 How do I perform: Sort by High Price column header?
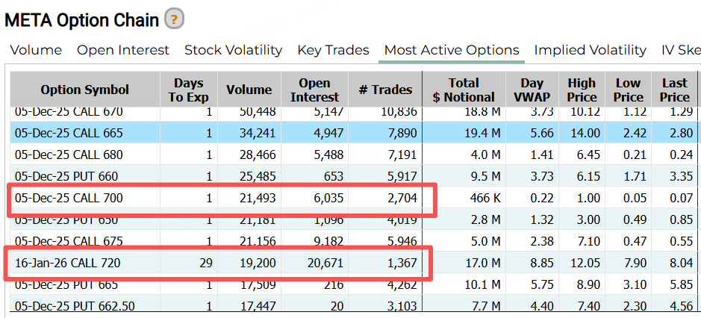(x=582, y=90)
